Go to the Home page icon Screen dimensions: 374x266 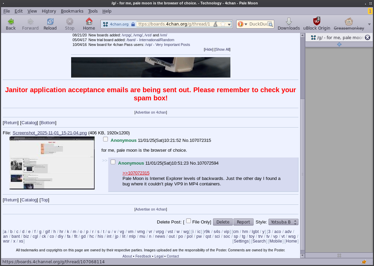click(89, 21)
